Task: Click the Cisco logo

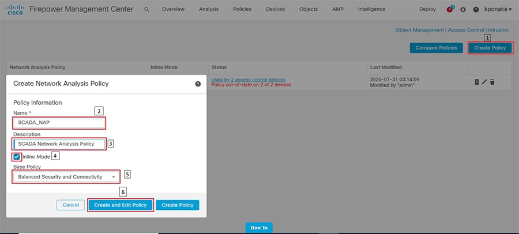Action: coord(15,10)
